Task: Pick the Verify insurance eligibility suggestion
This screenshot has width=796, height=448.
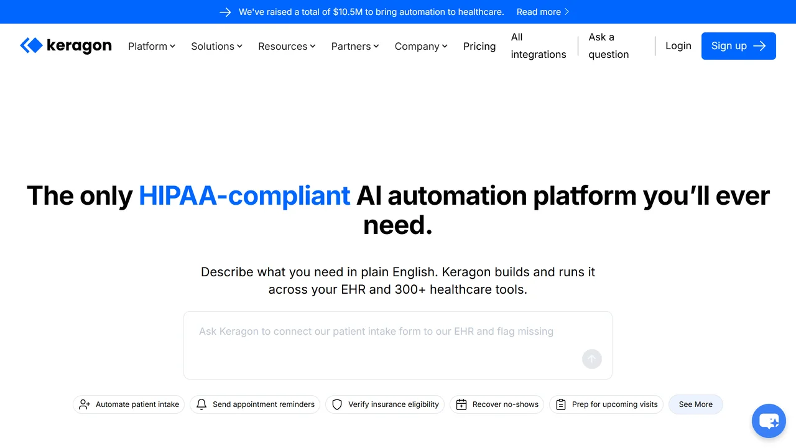Action: (x=385, y=404)
